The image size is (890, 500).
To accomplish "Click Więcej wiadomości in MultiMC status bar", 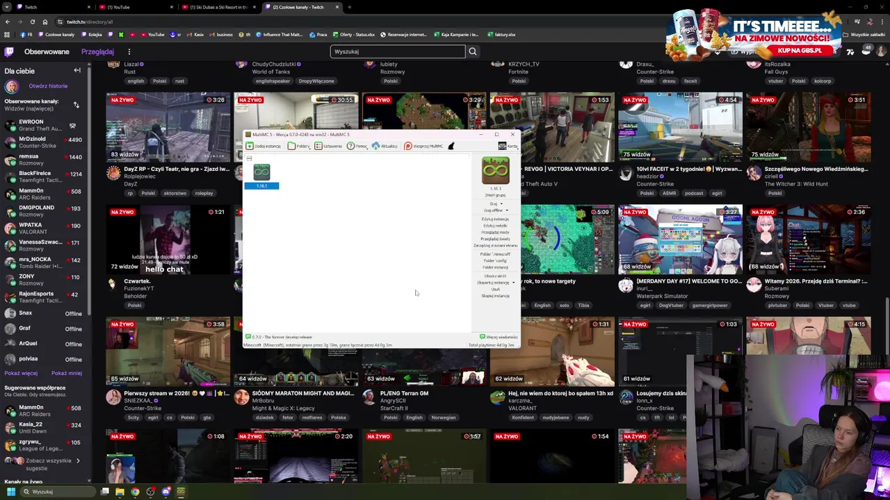I will (499, 337).
